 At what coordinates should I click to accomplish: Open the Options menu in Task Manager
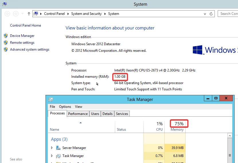click(65, 107)
